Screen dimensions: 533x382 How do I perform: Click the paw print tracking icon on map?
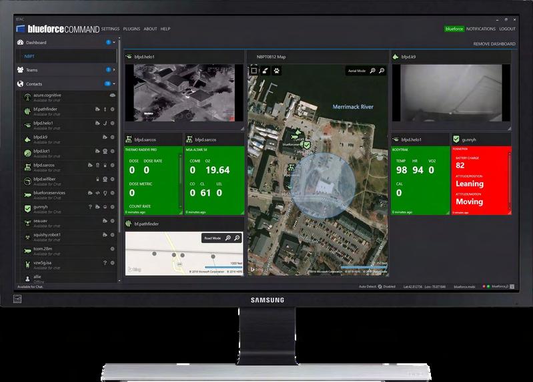pos(277,71)
